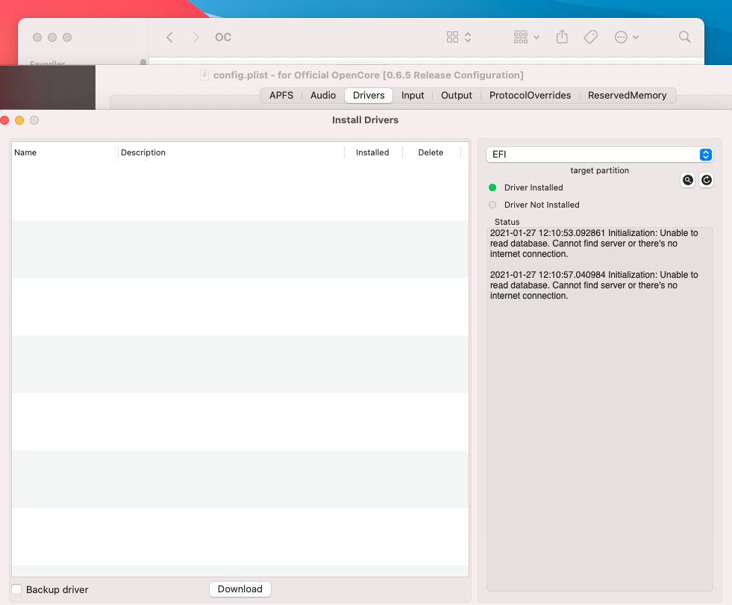Image resolution: width=732 pixels, height=605 pixels.
Task: Click the refresh partitions icon
Action: (x=706, y=180)
